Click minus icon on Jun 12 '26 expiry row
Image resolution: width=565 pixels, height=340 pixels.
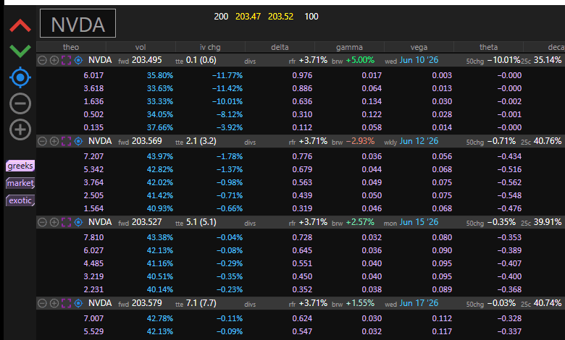pos(42,141)
